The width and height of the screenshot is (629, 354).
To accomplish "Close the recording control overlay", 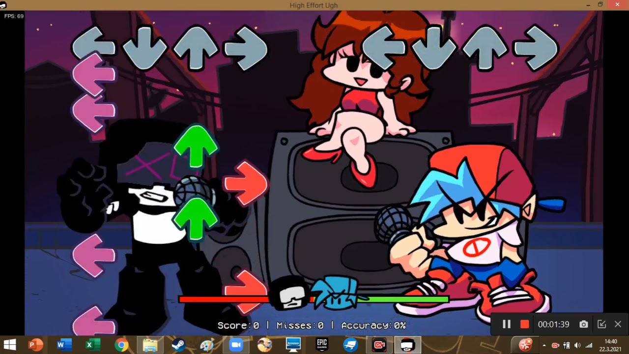I will 618,324.
